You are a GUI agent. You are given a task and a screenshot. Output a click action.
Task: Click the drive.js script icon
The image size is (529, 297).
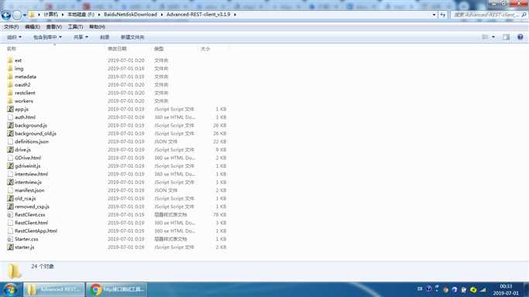pyautogui.click(x=10, y=149)
